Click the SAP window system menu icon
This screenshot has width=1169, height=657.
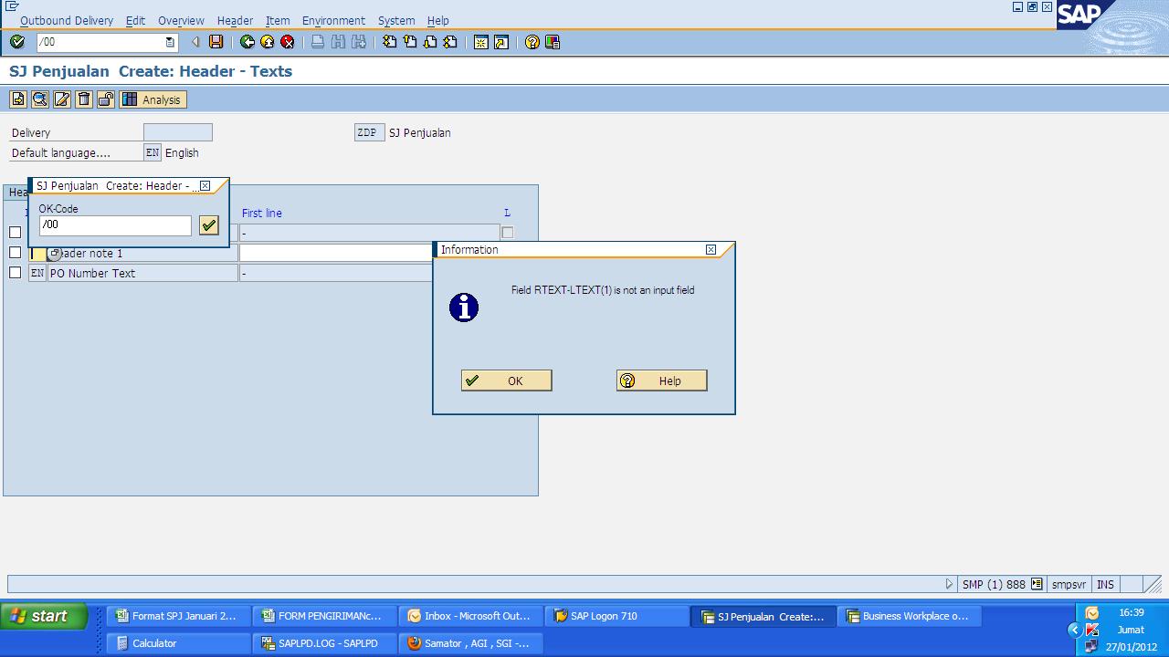12,6
